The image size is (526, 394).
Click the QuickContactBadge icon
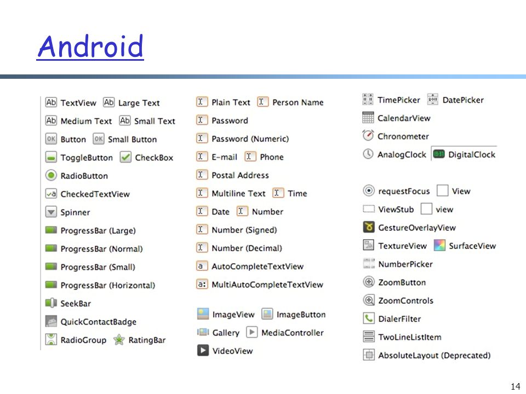51,321
